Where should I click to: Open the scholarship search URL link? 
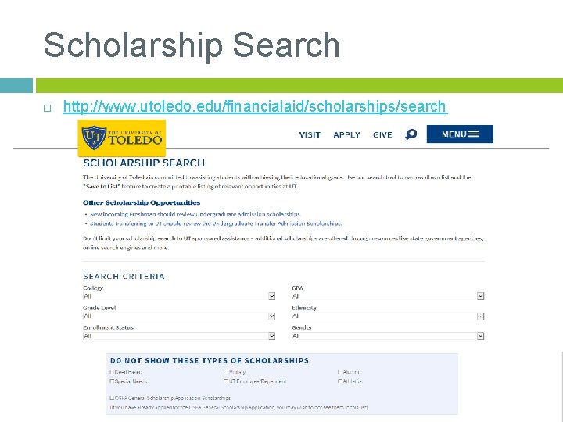tap(254, 106)
